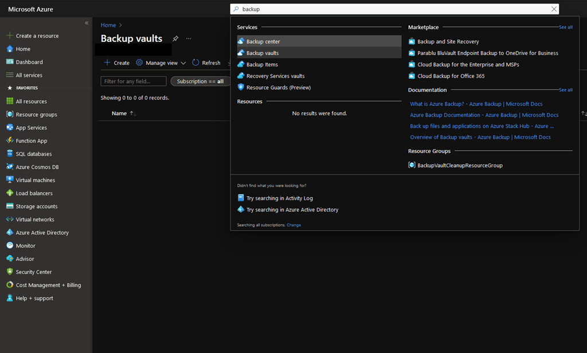Open Azure Cosmos DB icon

[10, 166]
